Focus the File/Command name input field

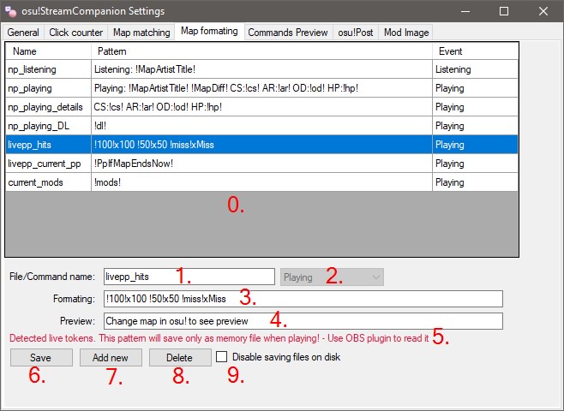[x=189, y=277]
